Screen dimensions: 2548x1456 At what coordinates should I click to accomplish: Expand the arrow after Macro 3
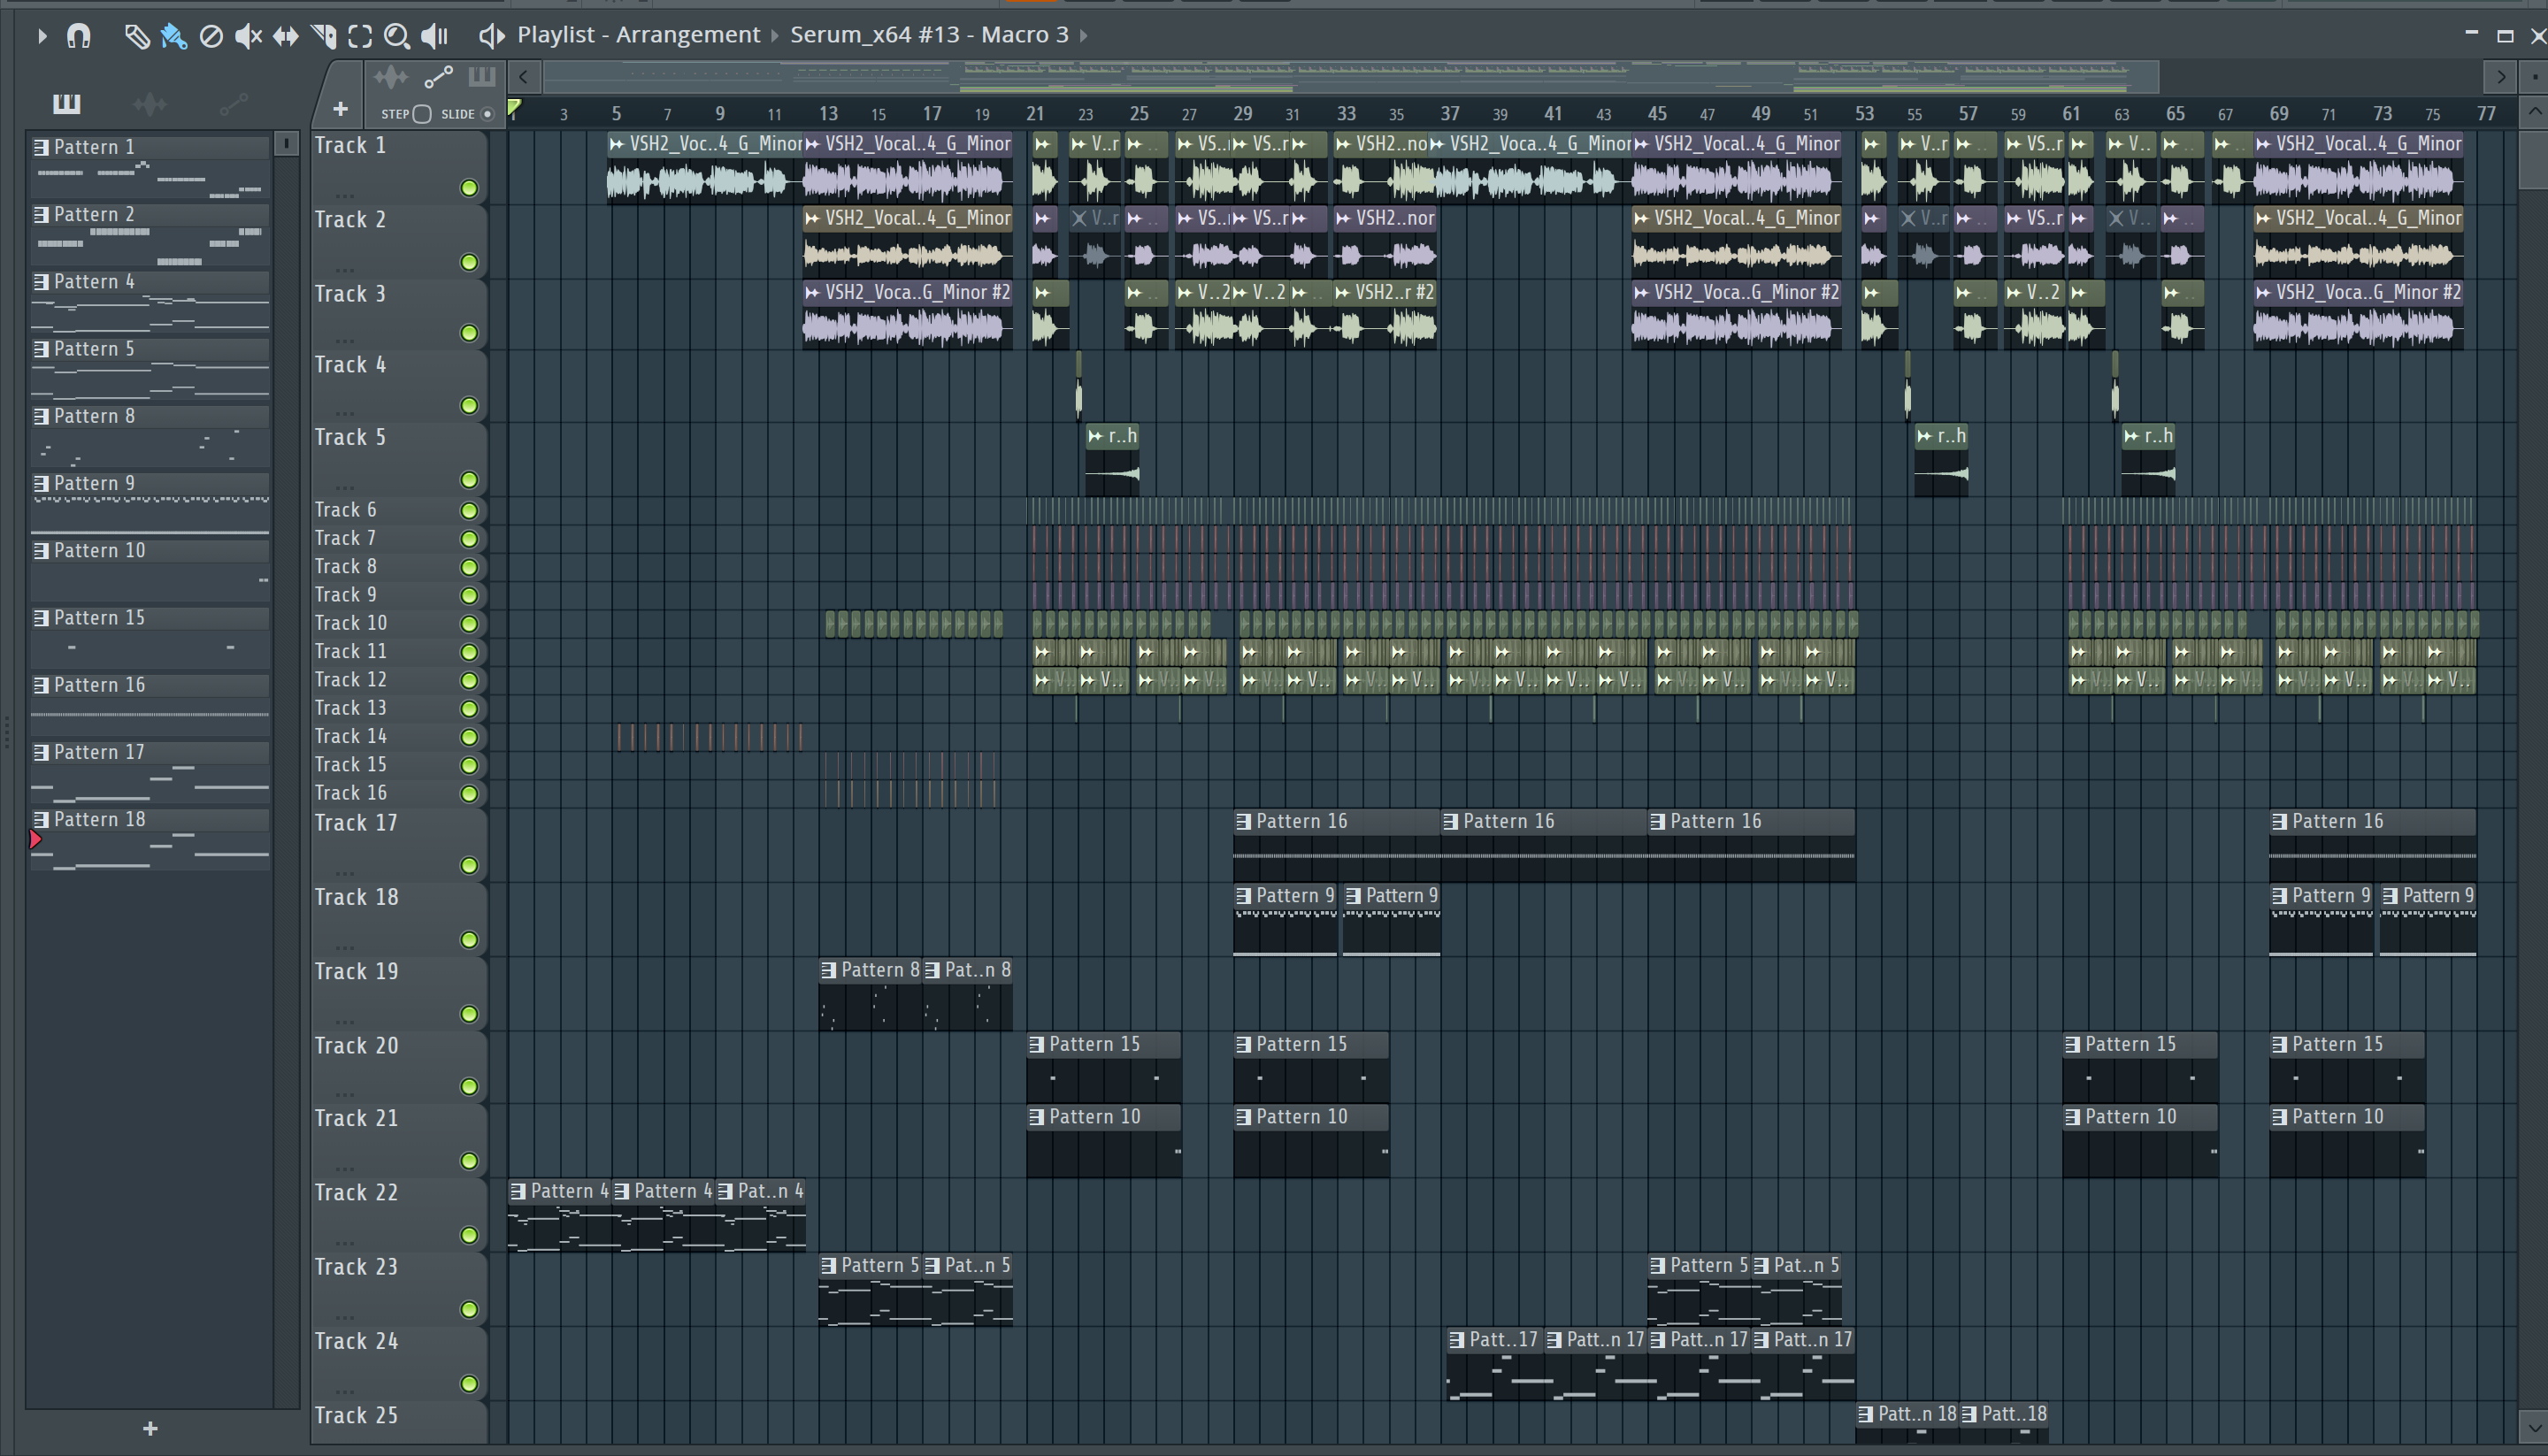pyautogui.click(x=1083, y=36)
